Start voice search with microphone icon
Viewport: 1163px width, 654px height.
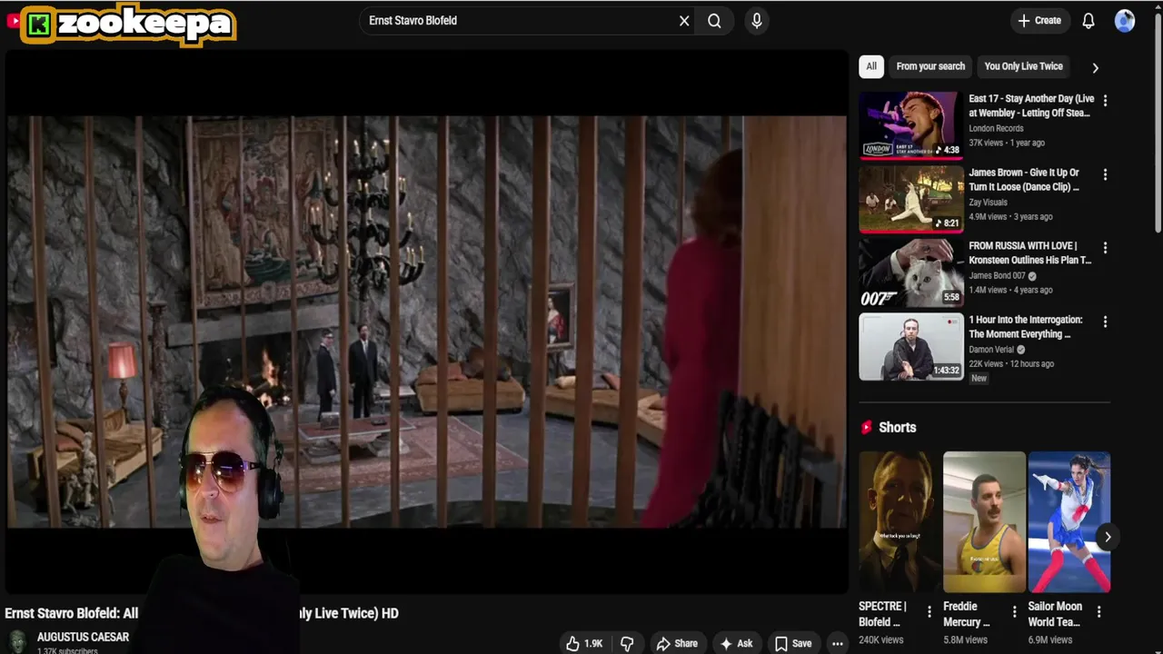pos(757,21)
